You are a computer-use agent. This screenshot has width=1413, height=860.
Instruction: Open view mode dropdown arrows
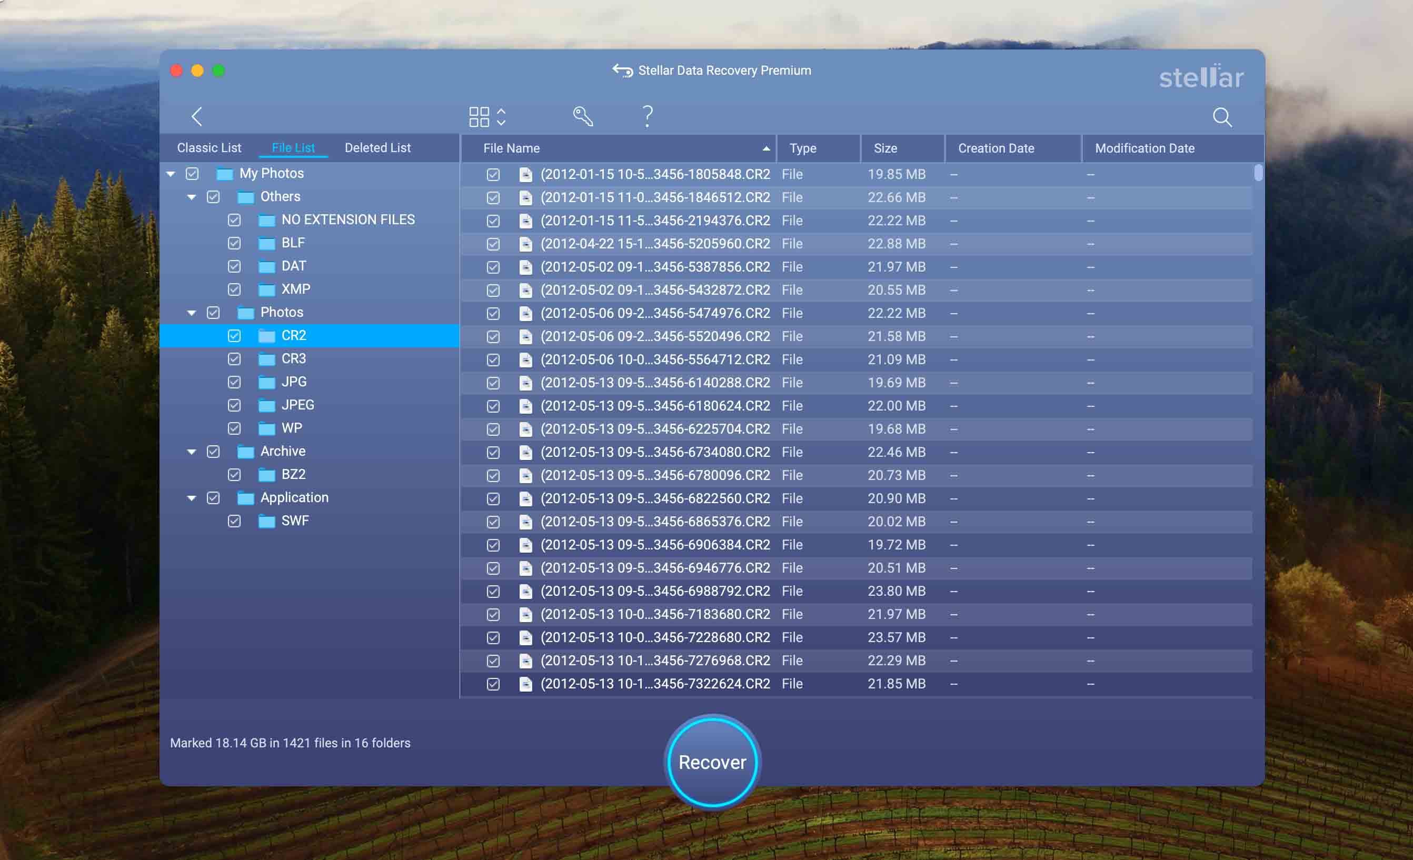tap(501, 117)
